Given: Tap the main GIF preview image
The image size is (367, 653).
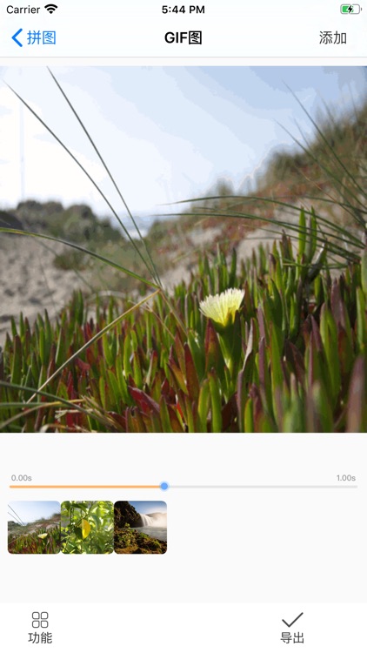Looking at the screenshot, I should coord(183,249).
